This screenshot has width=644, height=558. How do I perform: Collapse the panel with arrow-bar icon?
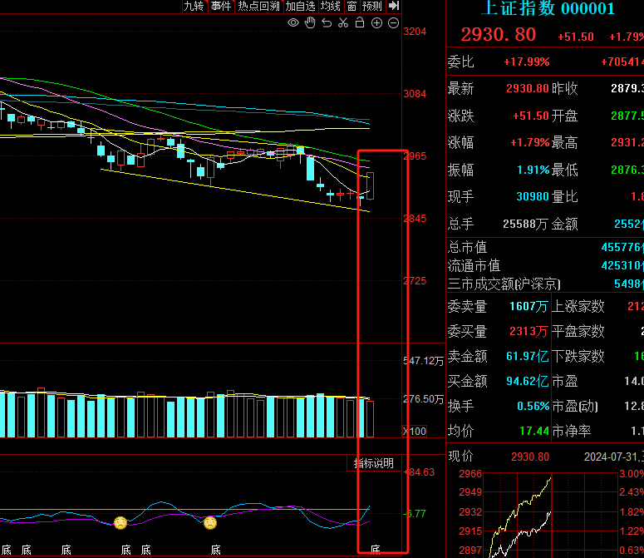click(394, 6)
